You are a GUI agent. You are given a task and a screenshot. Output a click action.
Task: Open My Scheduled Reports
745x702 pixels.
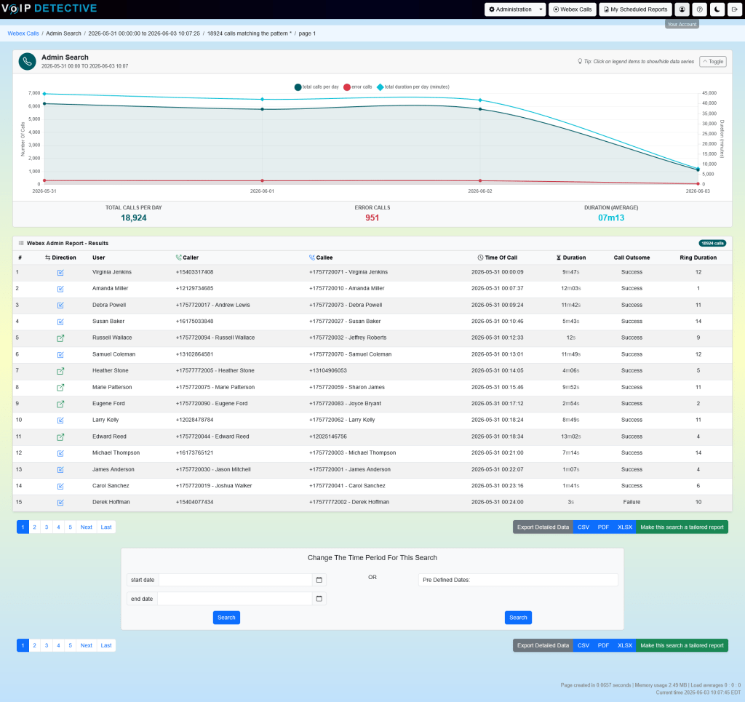635,9
